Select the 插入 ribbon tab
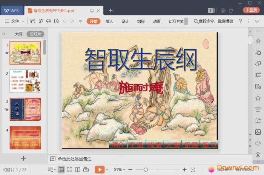The width and height of the screenshot is (264, 175). point(109,21)
